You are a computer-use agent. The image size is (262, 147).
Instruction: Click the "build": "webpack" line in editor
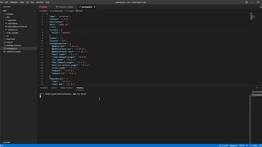(x=61, y=33)
